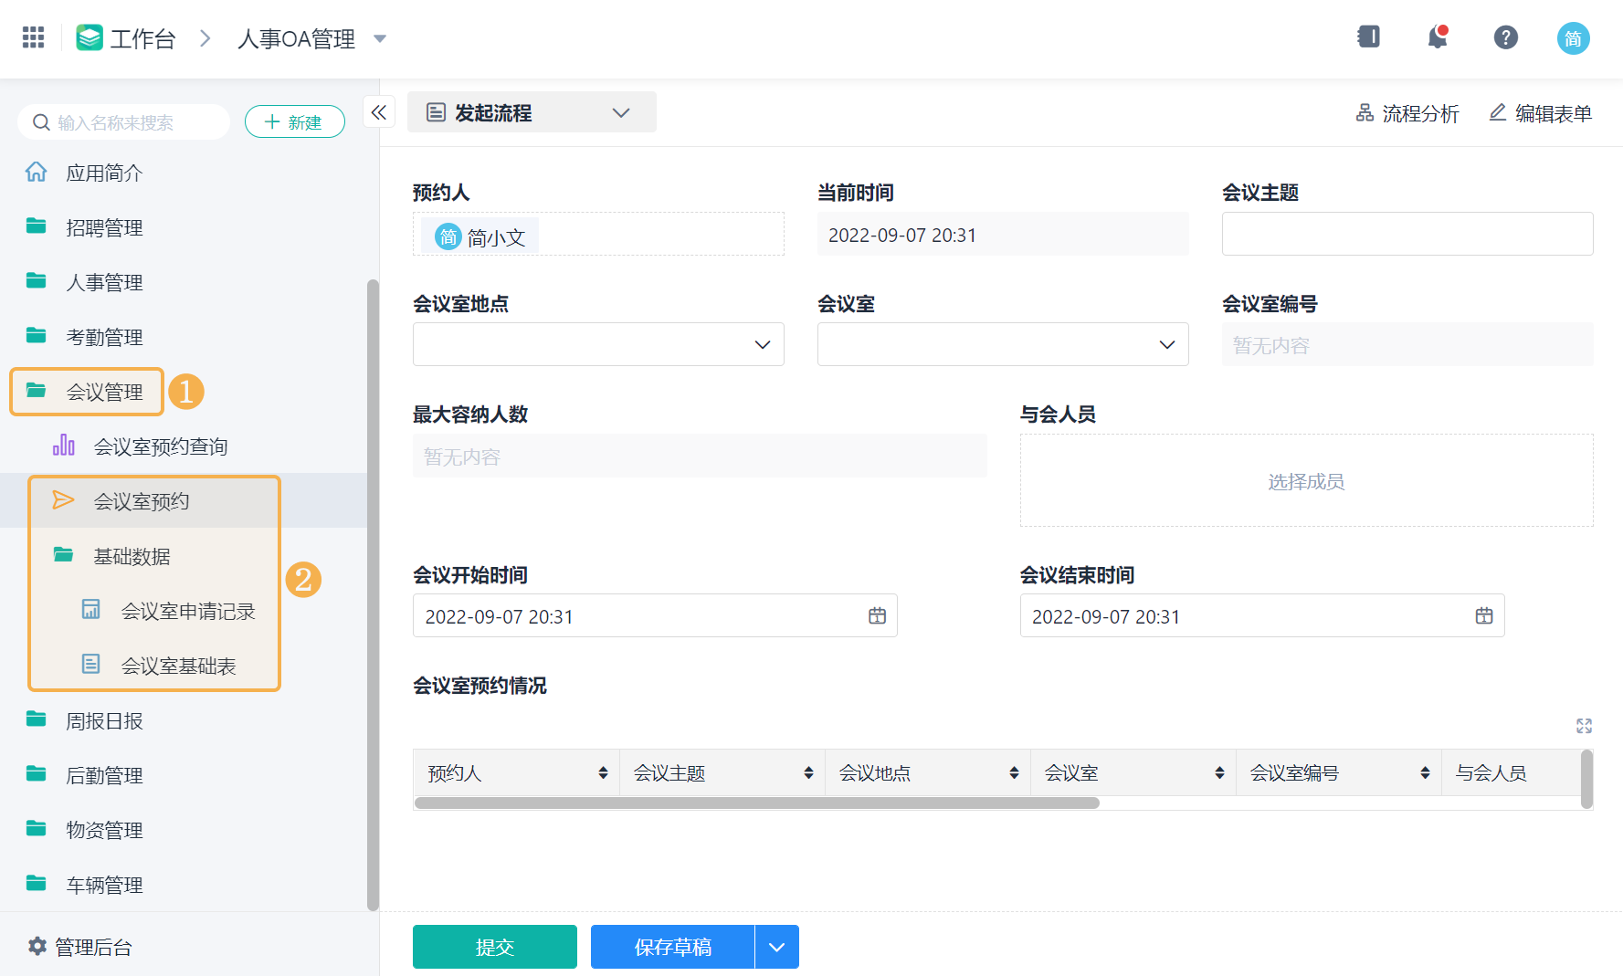Open 管理后台 settings gear
This screenshot has height=976, width=1623.
(37, 947)
